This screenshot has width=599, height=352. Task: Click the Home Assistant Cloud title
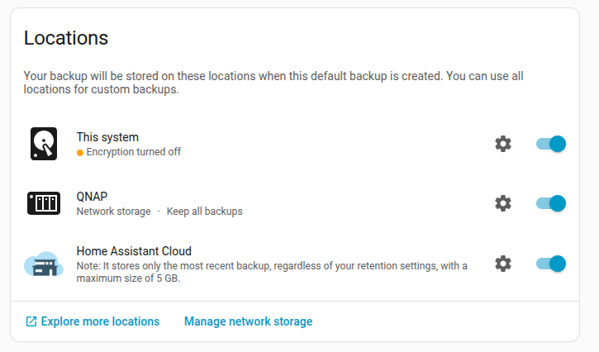coord(134,251)
